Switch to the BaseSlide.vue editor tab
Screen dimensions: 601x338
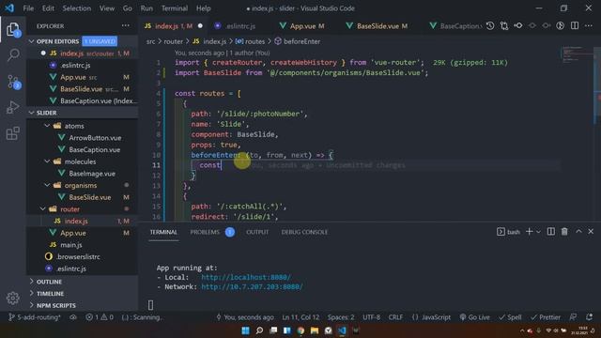click(377, 26)
